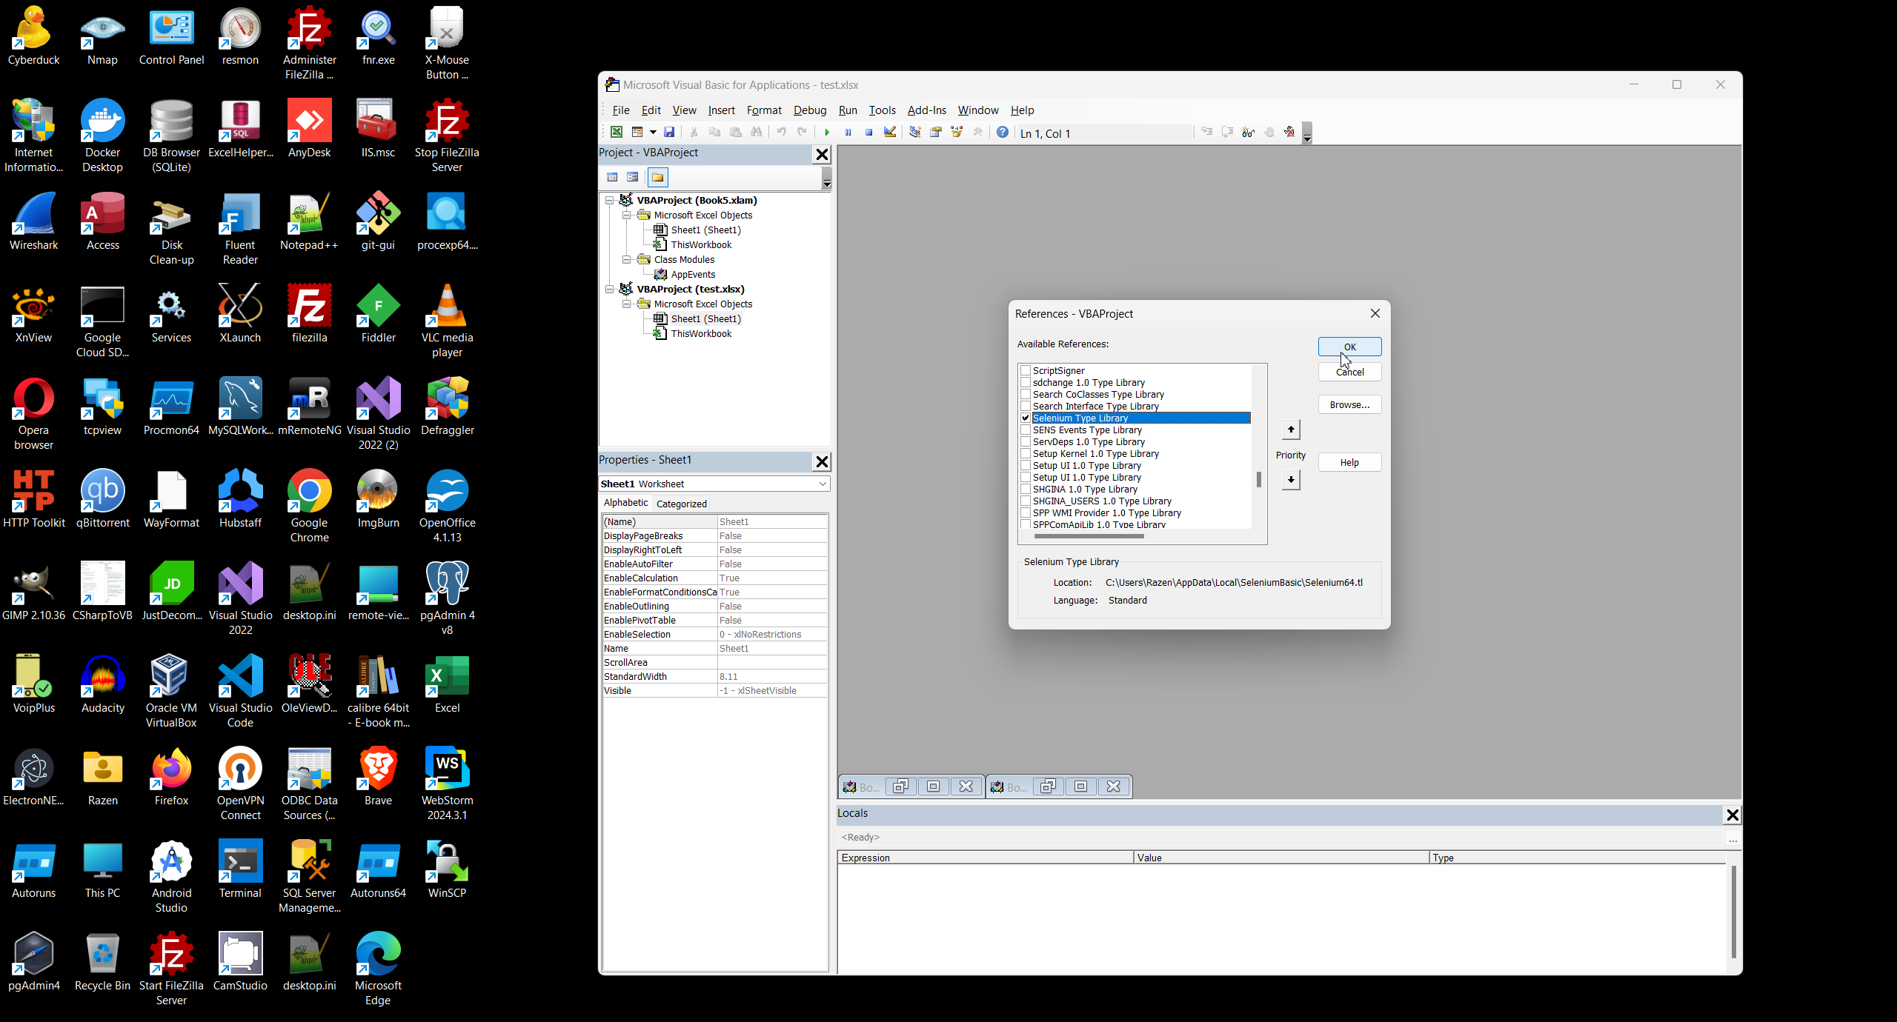Viewport: 1897px width, 1022px height.
Task: Click the horizontal scrollbar in Available References list
Action: tap(1089, 536)
